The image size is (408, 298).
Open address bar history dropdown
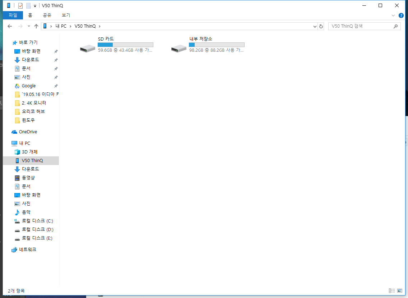pyautogui.click(x=315, y=26)
